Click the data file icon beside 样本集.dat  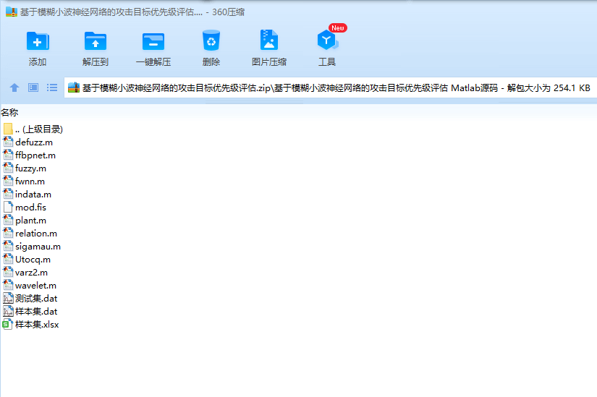pyautogui.click(x=8, y=311)
